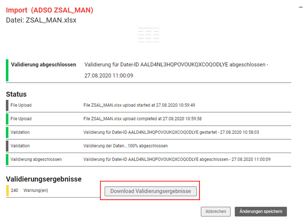The width and height of the screenshot is (308, 223).
Task: Click the yellow warning indicator bar
Action: pyautogui.click(x=8, y=190)
